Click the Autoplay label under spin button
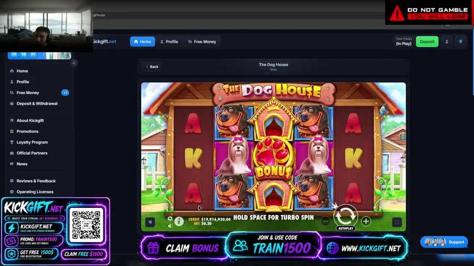Screen dimensions: 474x266 (346, 229)
